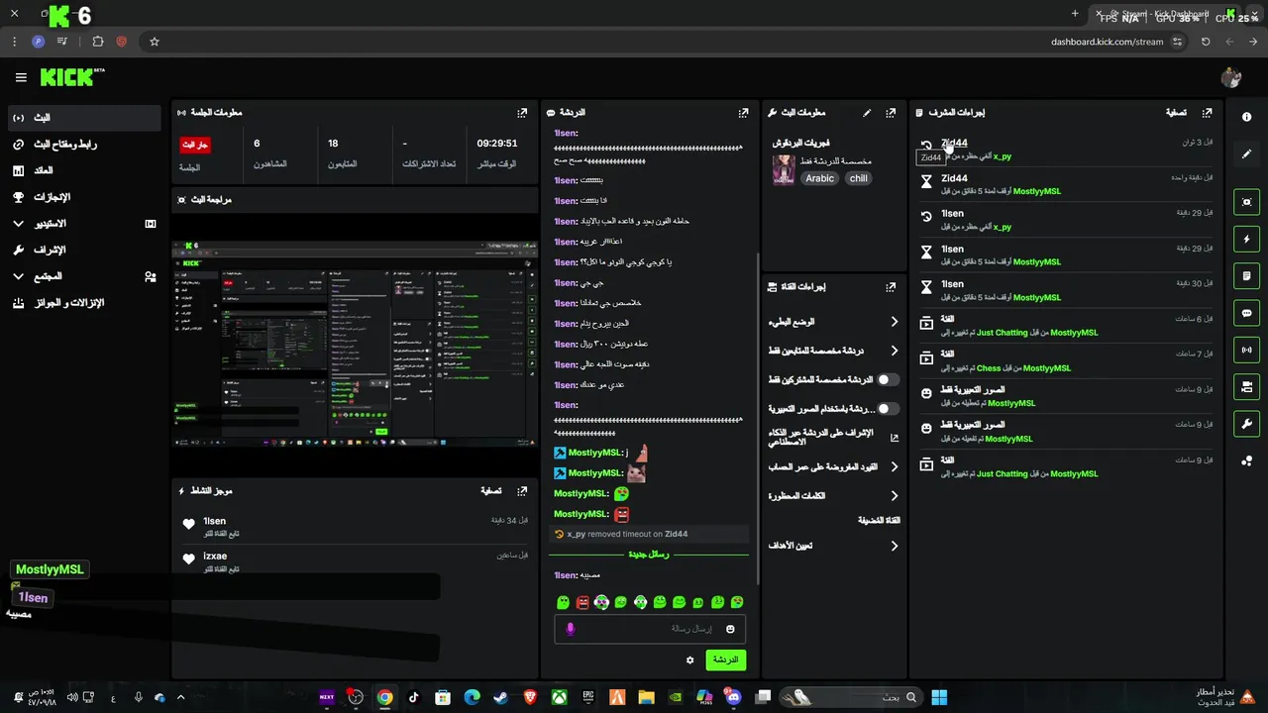1268x713 pixels.
Task: Toggle subscribers-only chat switch
Action: pos(889,379)
